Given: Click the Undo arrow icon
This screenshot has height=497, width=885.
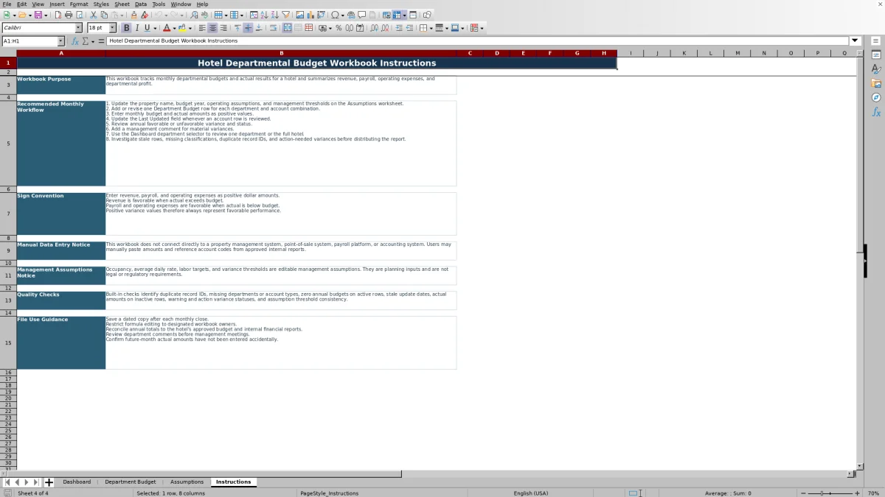Looking at the screenshot, I should [x=159, y=15].
